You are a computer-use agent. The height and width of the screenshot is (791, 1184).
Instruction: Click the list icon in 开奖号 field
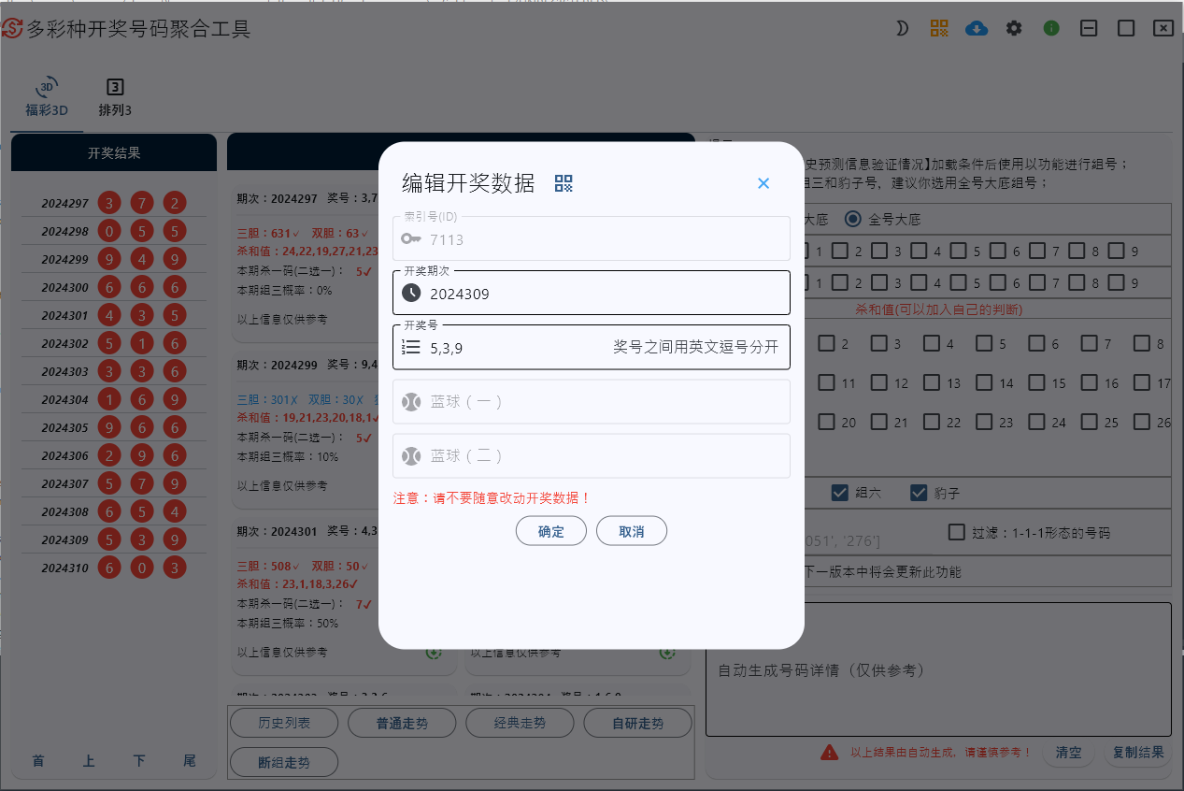coord(411,347)
